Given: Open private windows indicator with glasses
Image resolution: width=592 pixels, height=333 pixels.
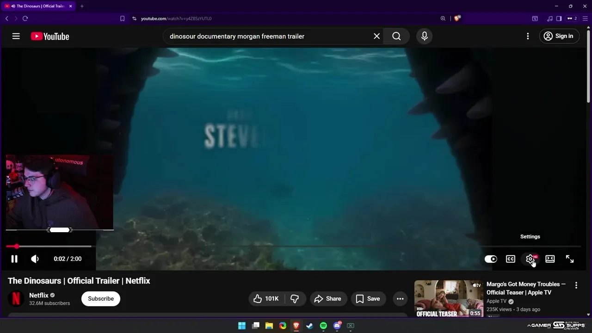Looking at the screenshot, I should [x=572, y=18].
